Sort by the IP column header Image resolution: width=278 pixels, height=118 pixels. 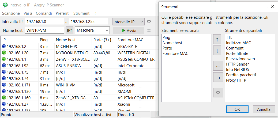point(20,40)
